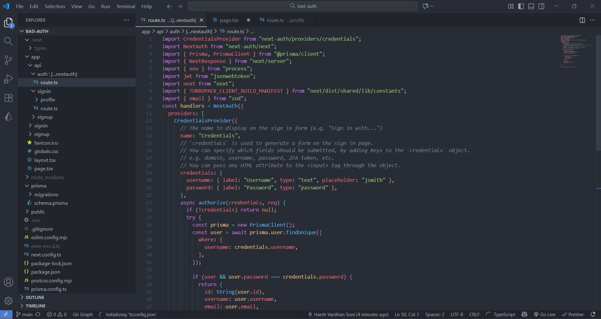Open the chat dropdown arrow in title bar
This screenshot has height=319, width=601.
pos(432,6)
